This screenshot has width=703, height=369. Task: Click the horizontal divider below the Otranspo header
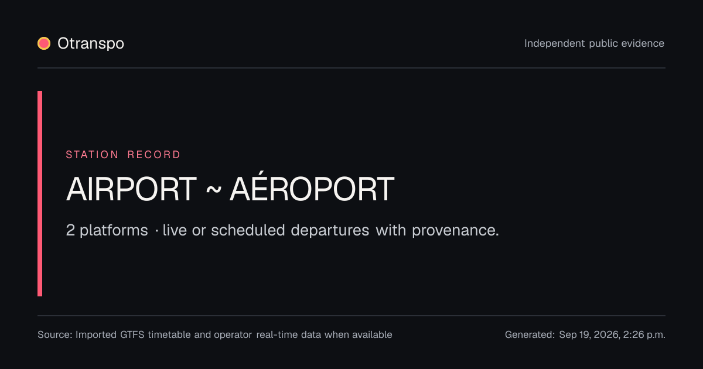click(x=351, y=68)
